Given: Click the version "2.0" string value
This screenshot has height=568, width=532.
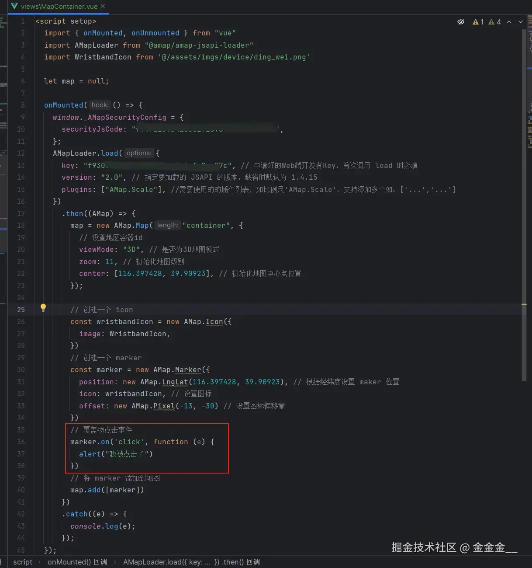Looking at the screenshot, I should (111, 178).
